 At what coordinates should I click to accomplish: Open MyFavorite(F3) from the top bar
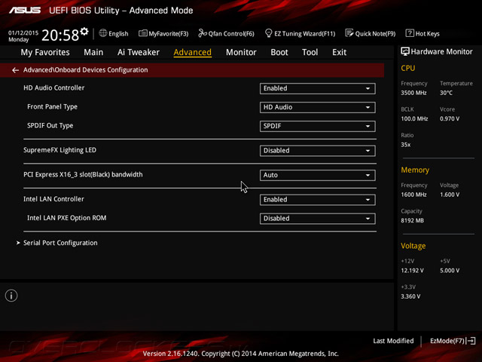click(x=163, y=33)
